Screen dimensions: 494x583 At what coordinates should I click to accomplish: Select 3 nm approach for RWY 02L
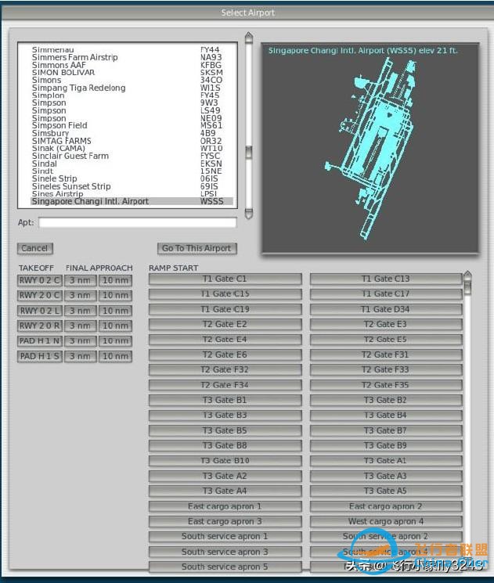coord(81,311)
